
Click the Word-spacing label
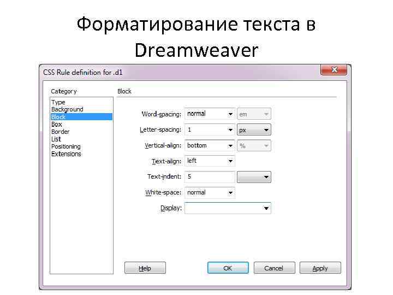coord(162,114)
